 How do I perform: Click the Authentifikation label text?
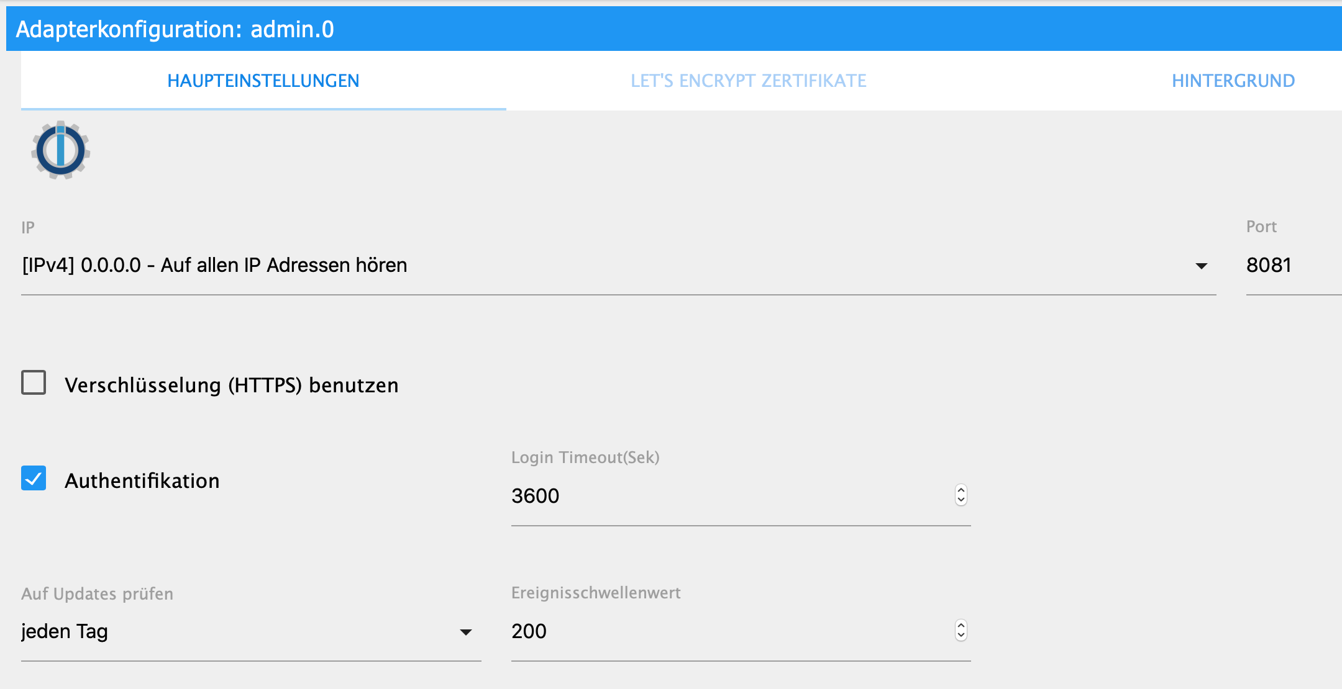tap(142, 481)
